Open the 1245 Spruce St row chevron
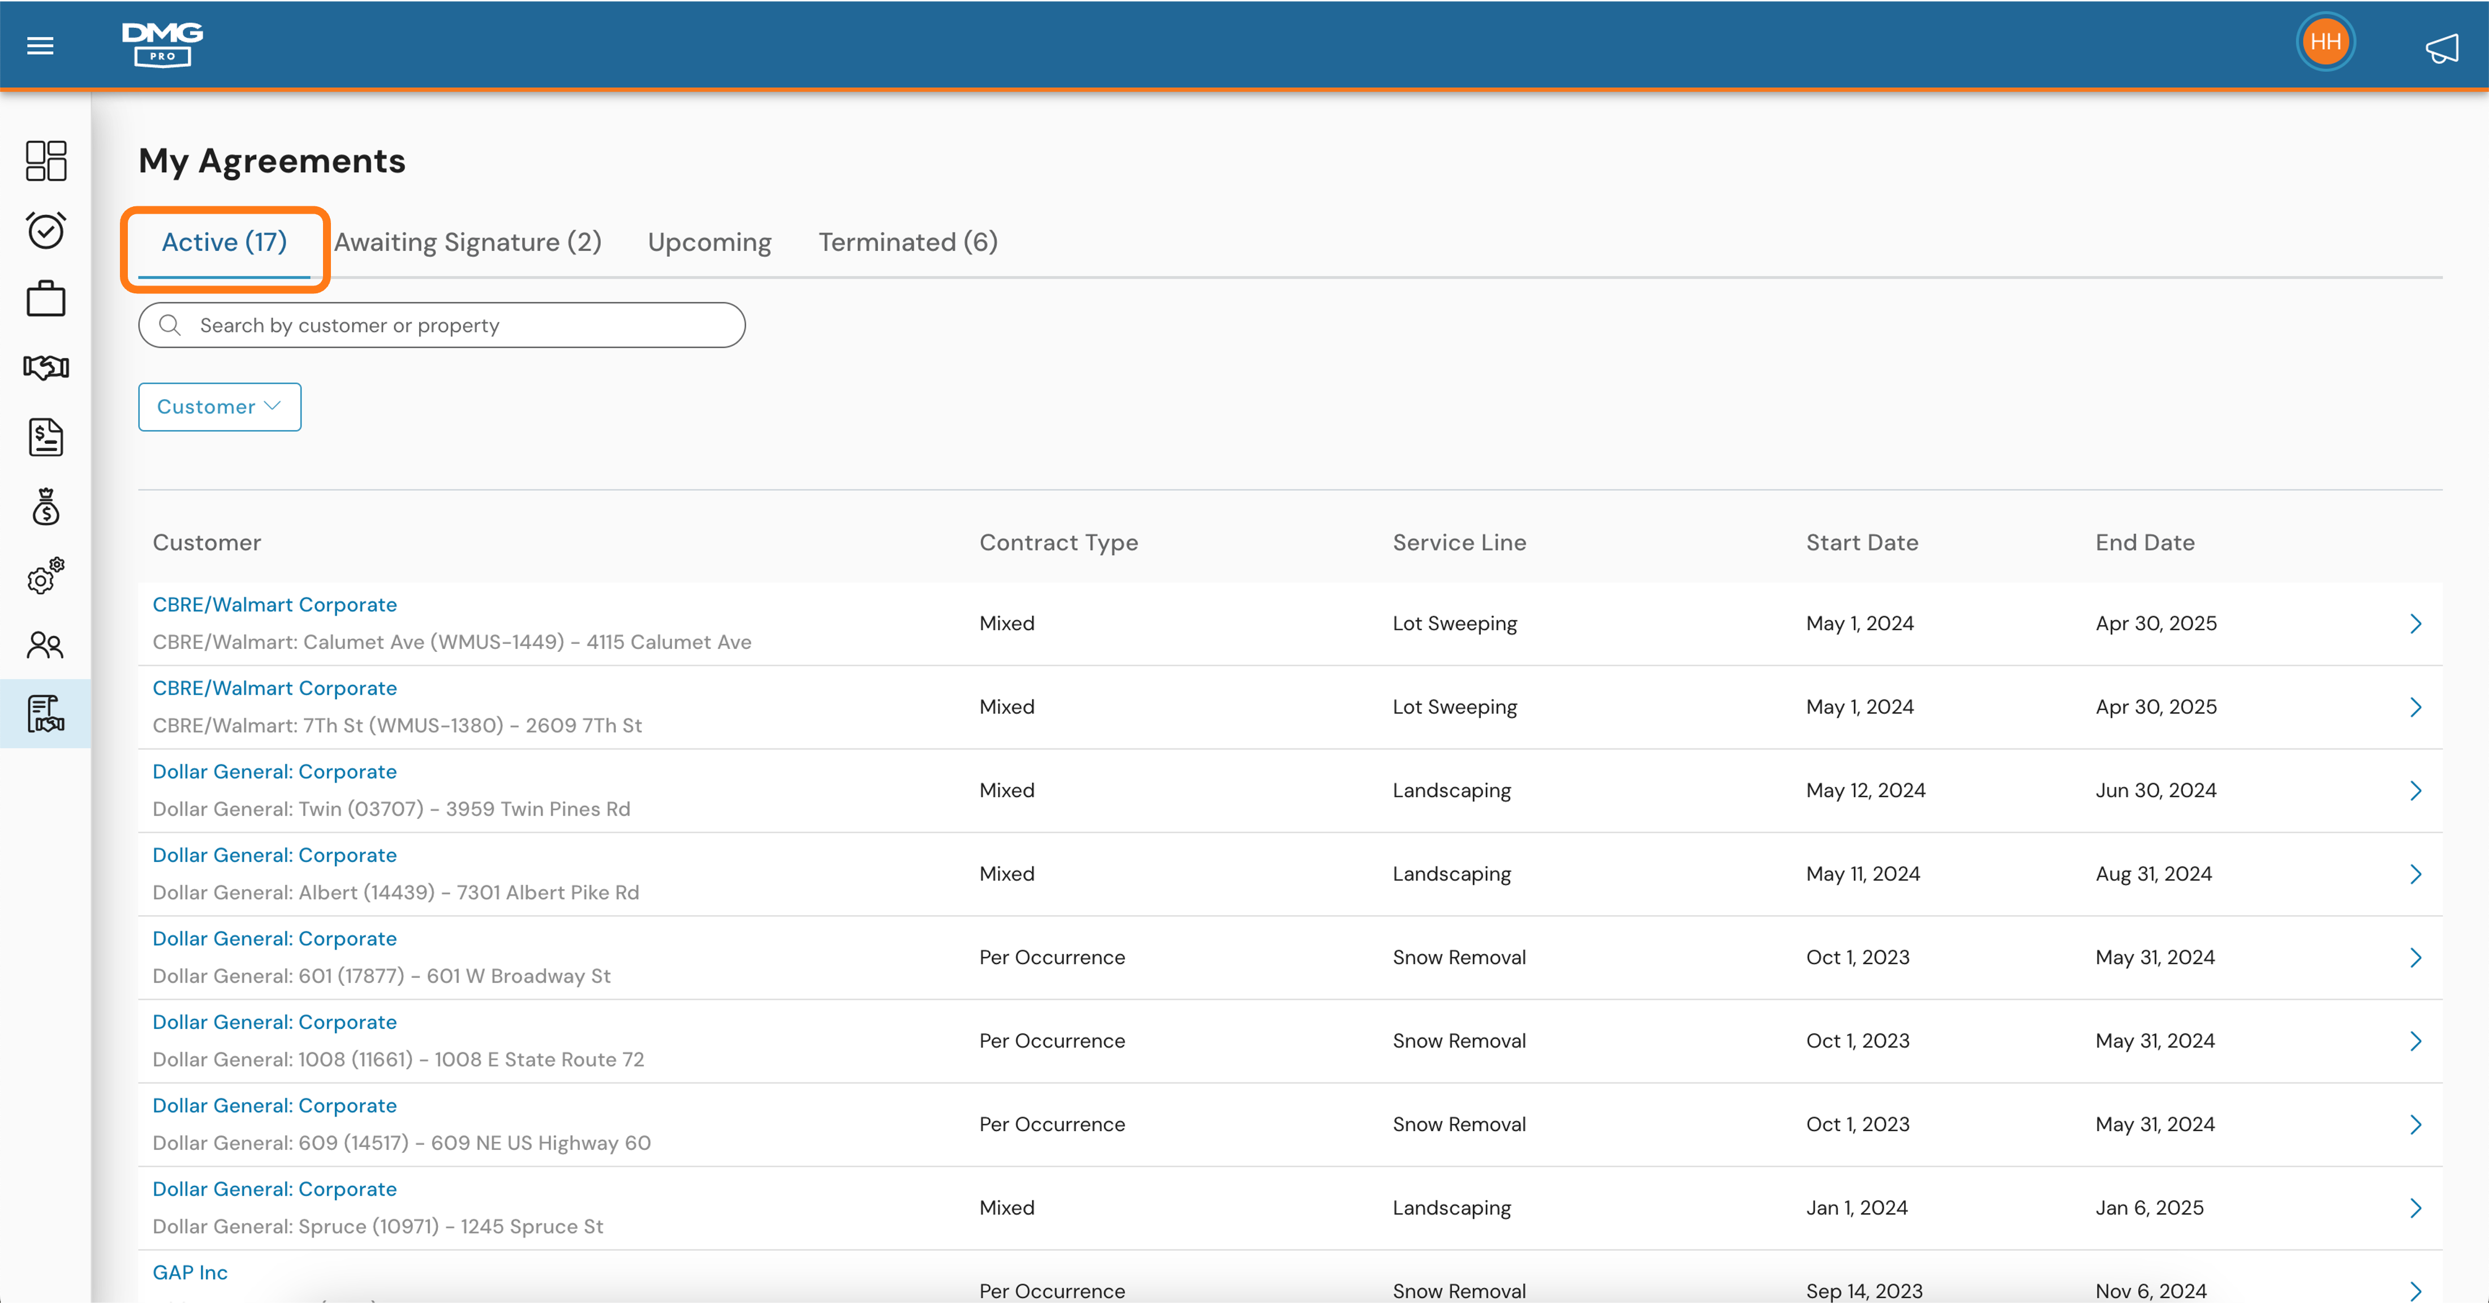The image size is (2489, 1303). pos(2415,1209)
